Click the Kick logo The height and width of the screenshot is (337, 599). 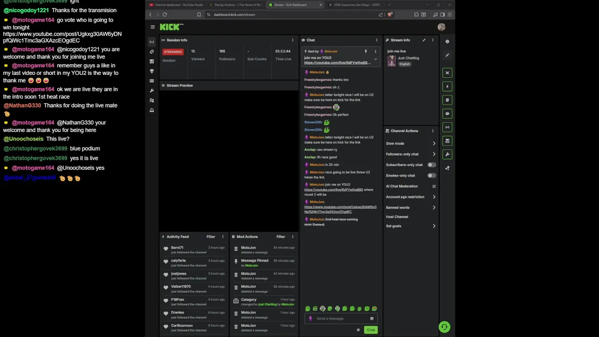[171, 27]
